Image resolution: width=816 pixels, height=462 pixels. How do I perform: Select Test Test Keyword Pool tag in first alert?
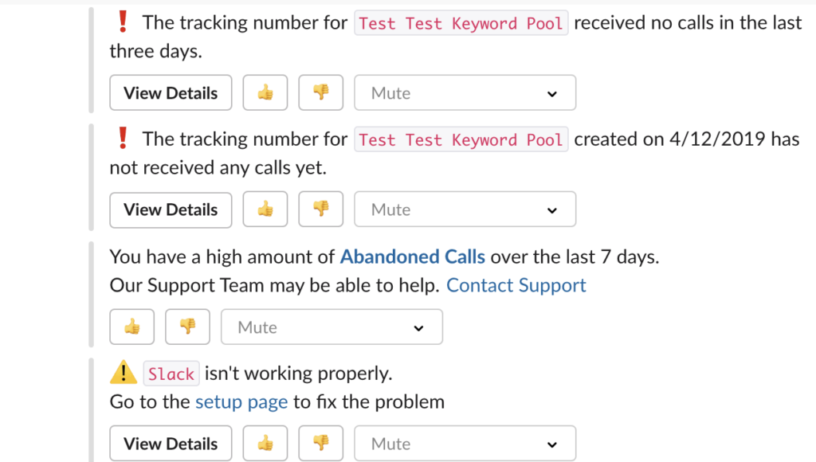click(461, 23)
